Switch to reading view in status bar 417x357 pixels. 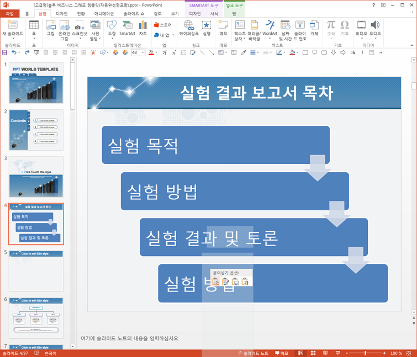(x=325, y=353)
